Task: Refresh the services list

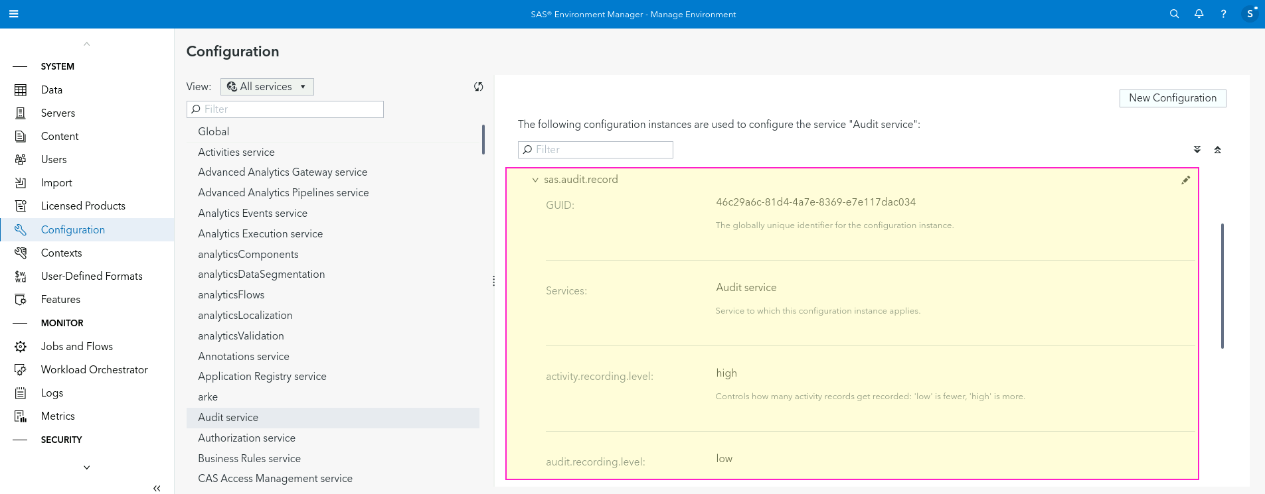Action: pos(478,87)
